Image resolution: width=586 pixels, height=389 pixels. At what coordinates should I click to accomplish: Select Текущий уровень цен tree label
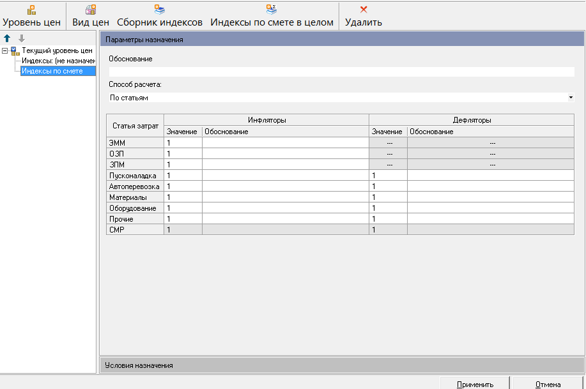tap(57, 50)
